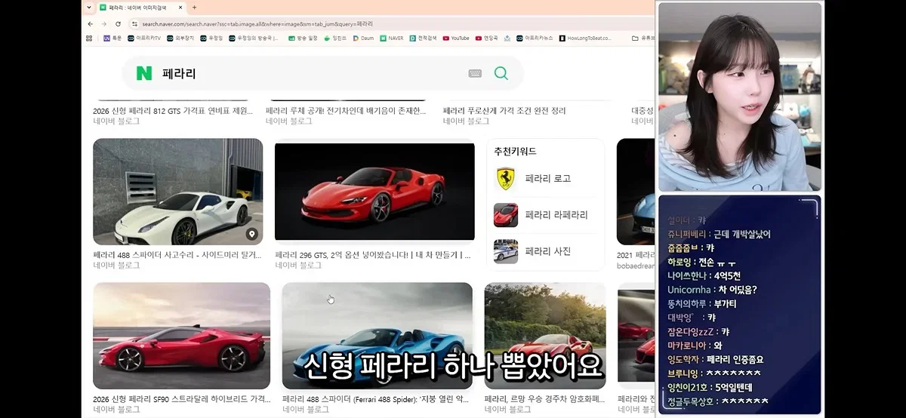Screen dimensions: 906x418
Task: Click 네이버 블로그 under the 812 GTS post
Action: 116,121
